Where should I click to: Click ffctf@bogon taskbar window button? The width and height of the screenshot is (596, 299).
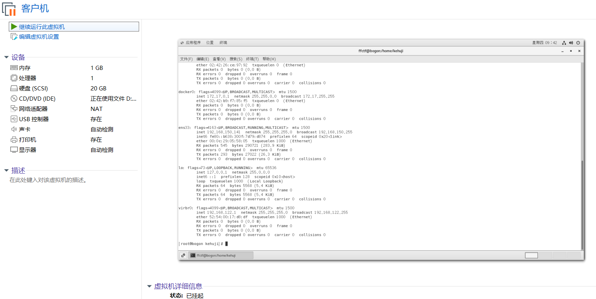pos(221,255)
